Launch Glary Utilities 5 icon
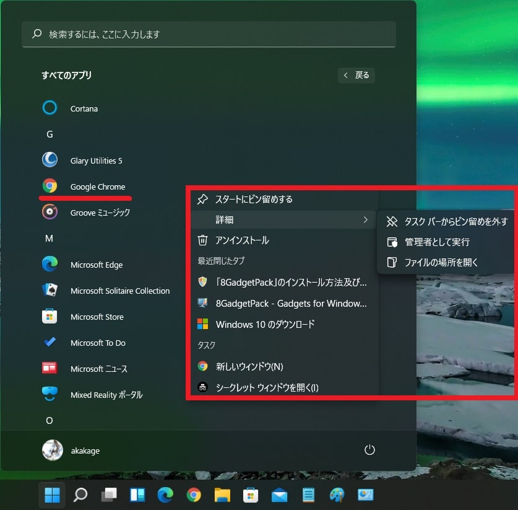This screenshot has height=510, width=518. 50,160
